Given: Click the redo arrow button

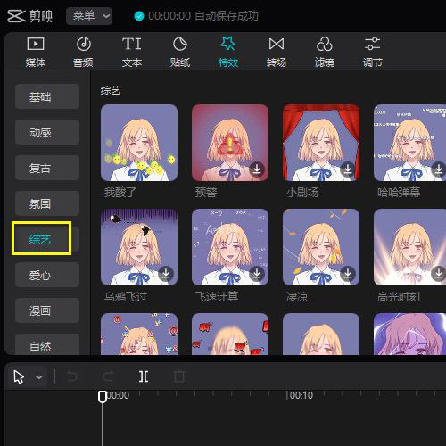Looking at the screenshot, I should [108, 376].
